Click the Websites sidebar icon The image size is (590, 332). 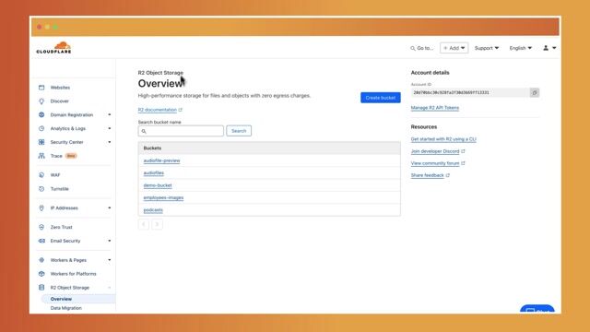click(41, 88)
